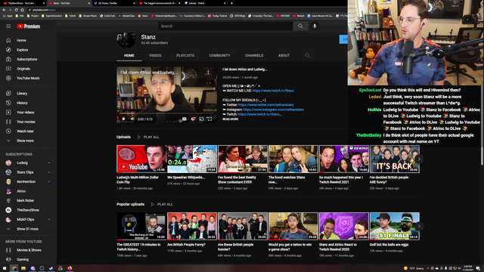Image resolution: width=484 pixels, height=272 pixels.
Task: Open the YouTube hamburger guide menu
Action: 8,26
